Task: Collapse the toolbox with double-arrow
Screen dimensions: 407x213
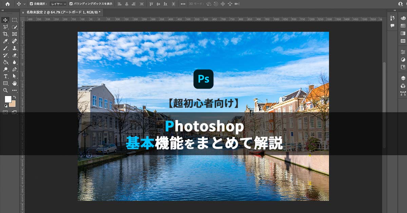Action: click(x=3, y=10)
